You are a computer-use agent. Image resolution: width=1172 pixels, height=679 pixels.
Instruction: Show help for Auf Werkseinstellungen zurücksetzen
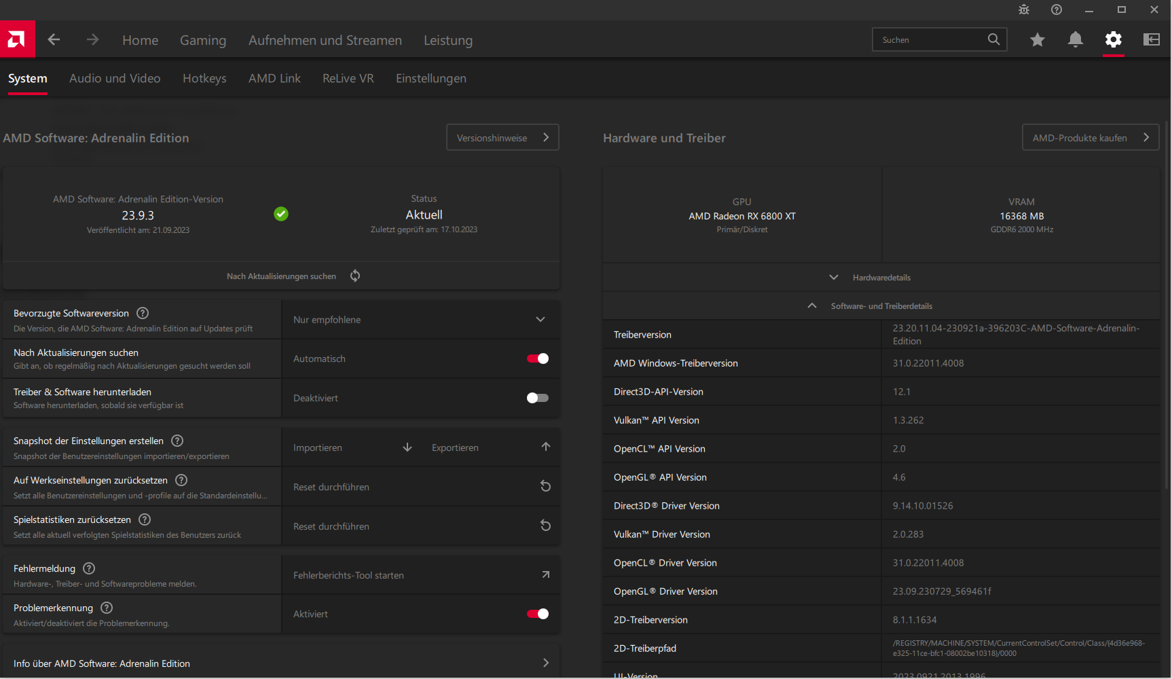[x=181, y=480]
